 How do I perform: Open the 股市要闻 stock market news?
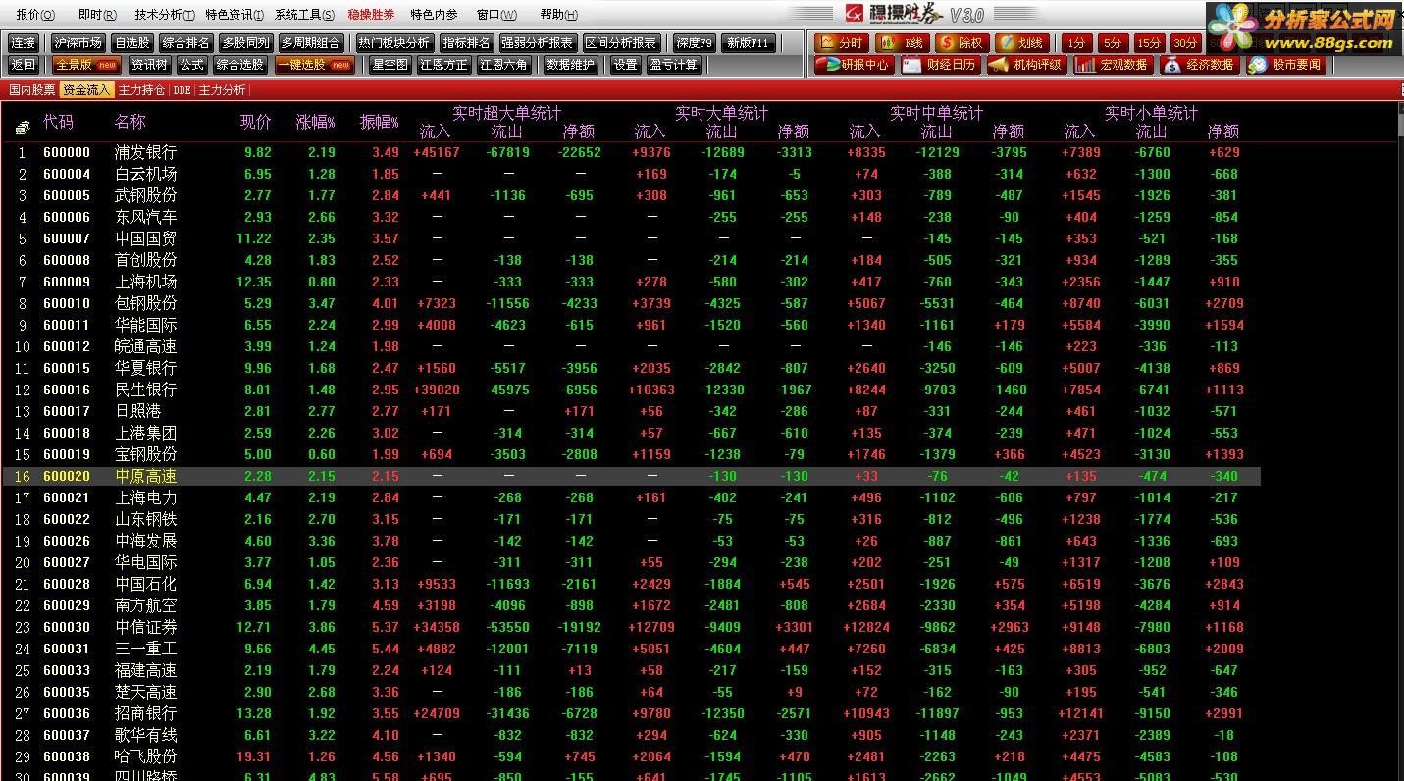point(1285,65)
